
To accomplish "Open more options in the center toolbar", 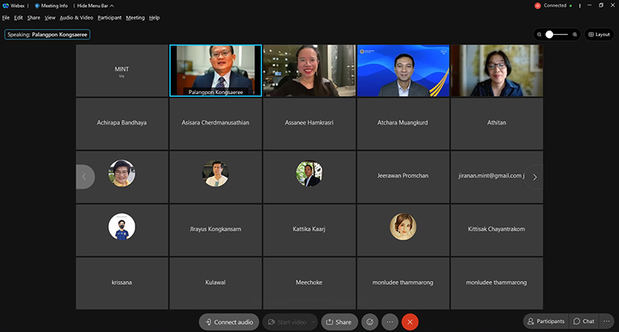I will (x=390, y=322).
